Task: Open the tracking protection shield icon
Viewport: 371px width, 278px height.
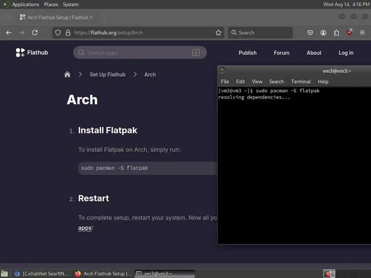Action: click(58, 33)
